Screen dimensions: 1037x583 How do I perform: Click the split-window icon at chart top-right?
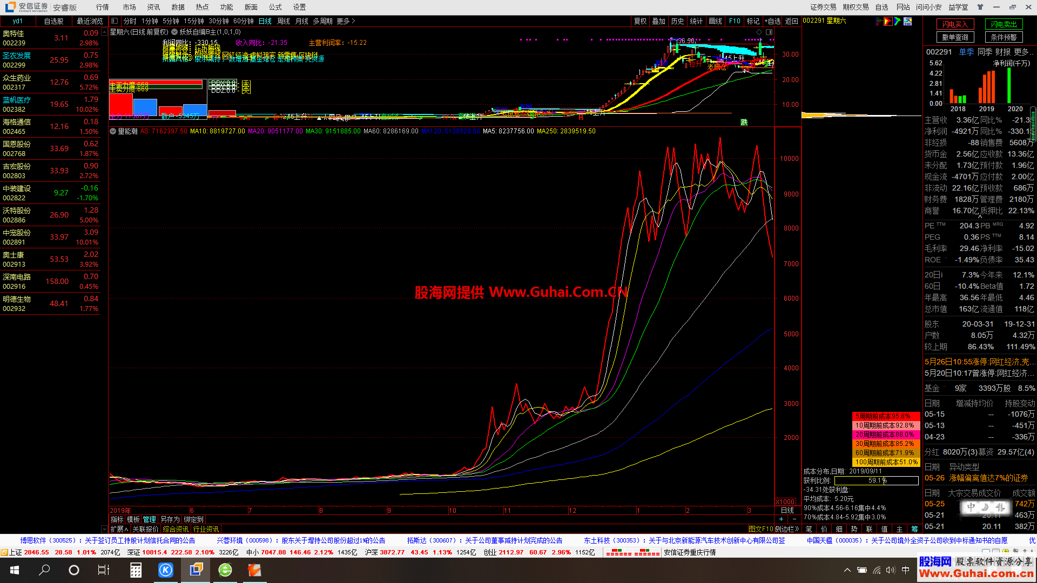pyautogui.click(x=769, y=32)
